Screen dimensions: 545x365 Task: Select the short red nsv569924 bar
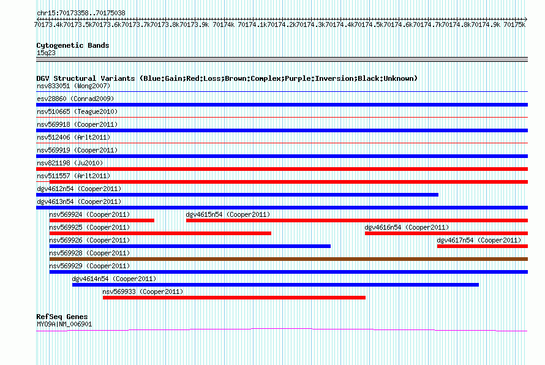click(x=102, y=220)
